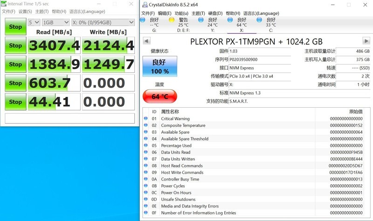Click status dot of Media and Data Integrity Errors
The image size is (373, 221).
(146, 206)
